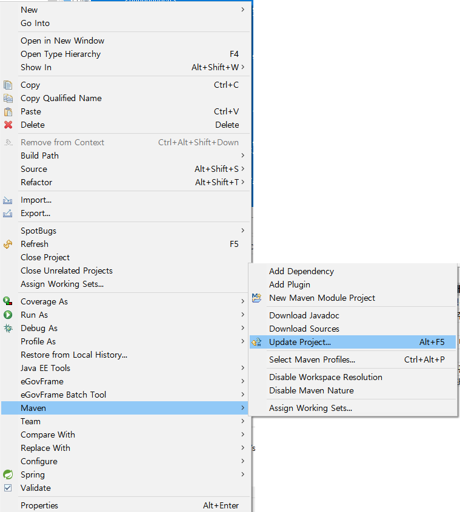Open the Maven menu entry
Screen dimensions: 460x512
point(125,408)
